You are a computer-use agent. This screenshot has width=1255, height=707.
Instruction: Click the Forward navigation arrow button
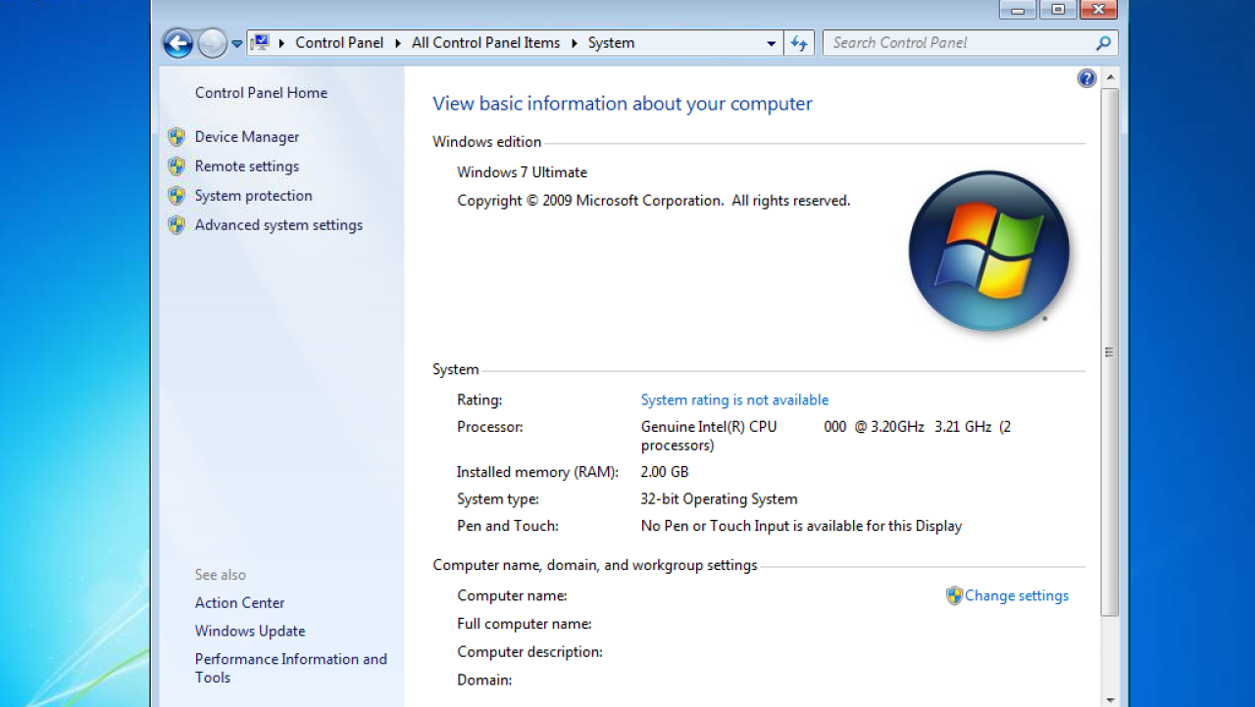[212, 43]
